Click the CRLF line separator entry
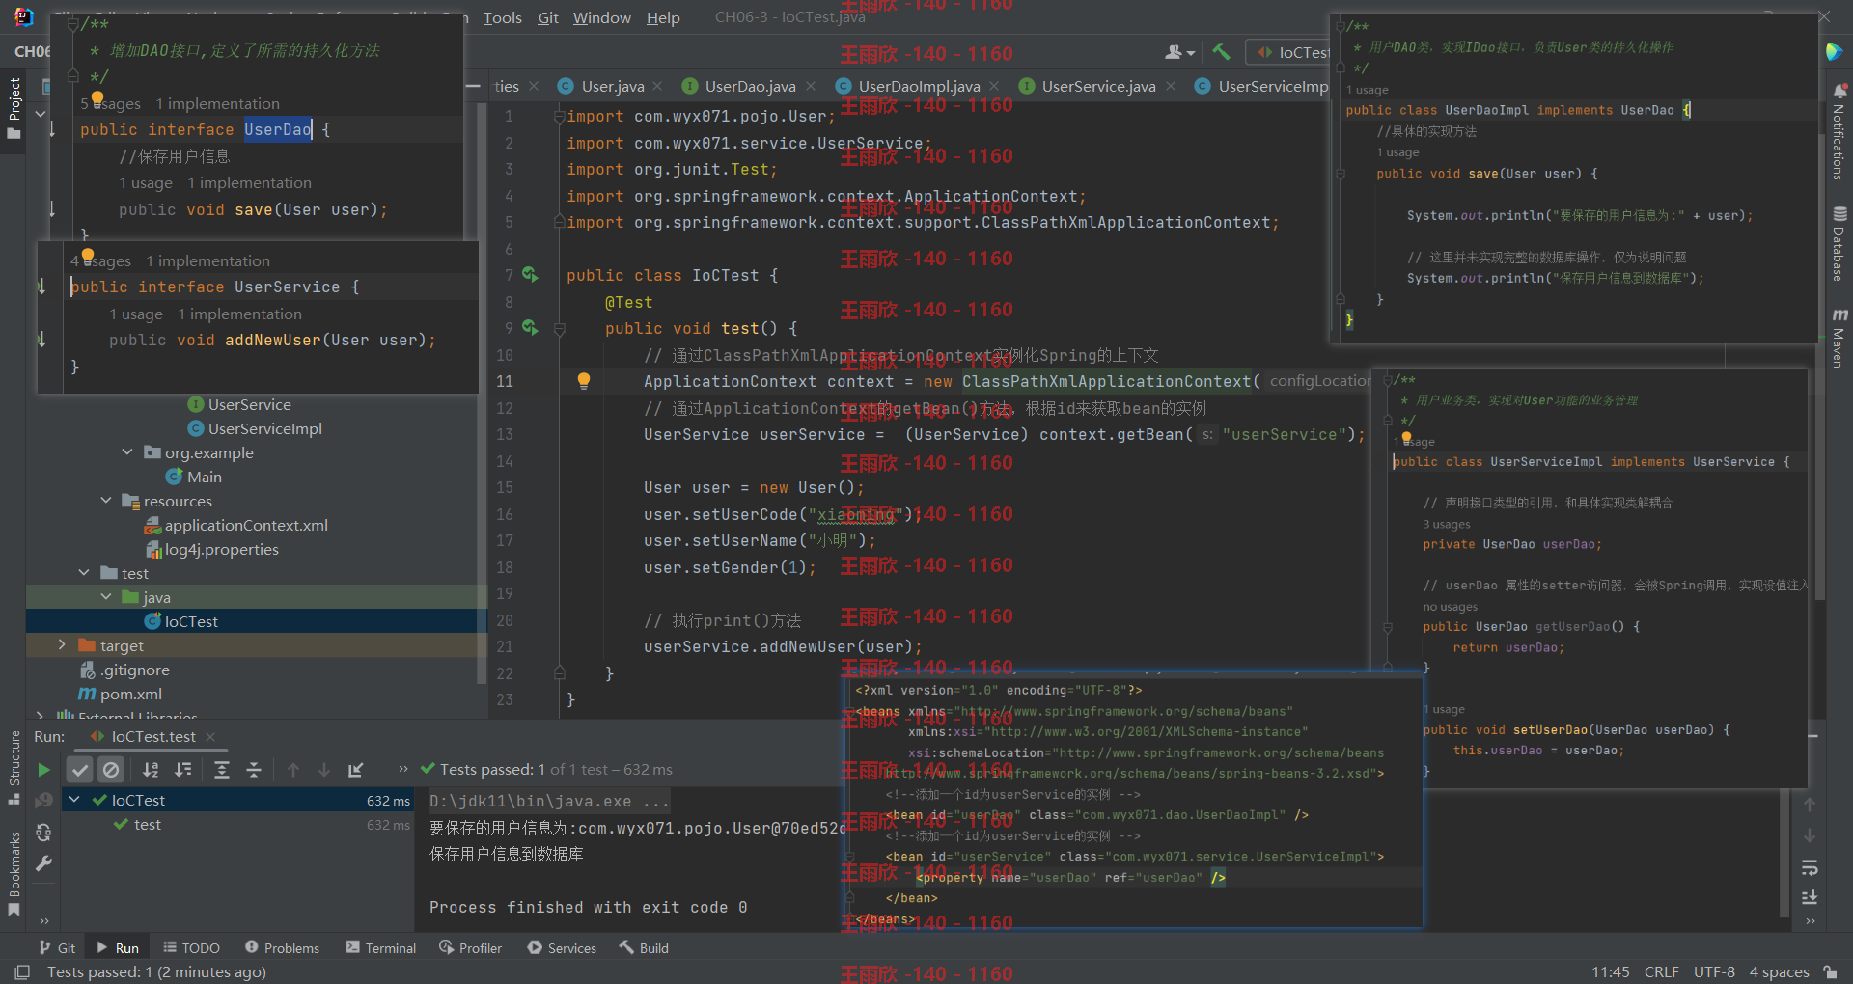 pyautogui.click(x=1662, y=972)
